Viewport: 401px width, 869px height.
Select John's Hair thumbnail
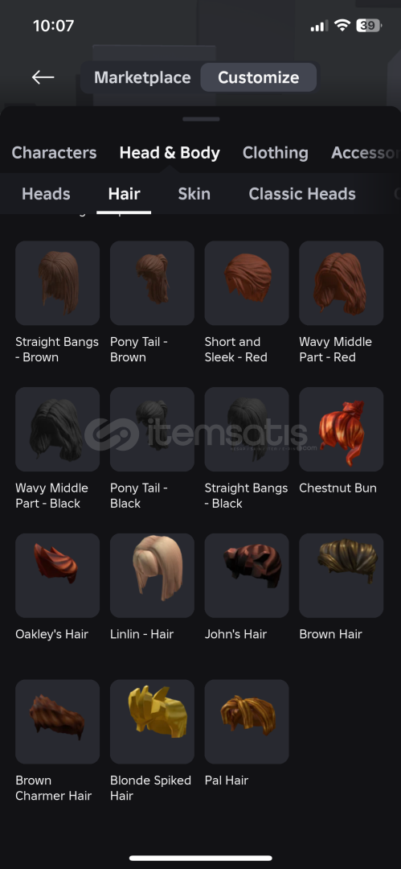pos(247,575)
